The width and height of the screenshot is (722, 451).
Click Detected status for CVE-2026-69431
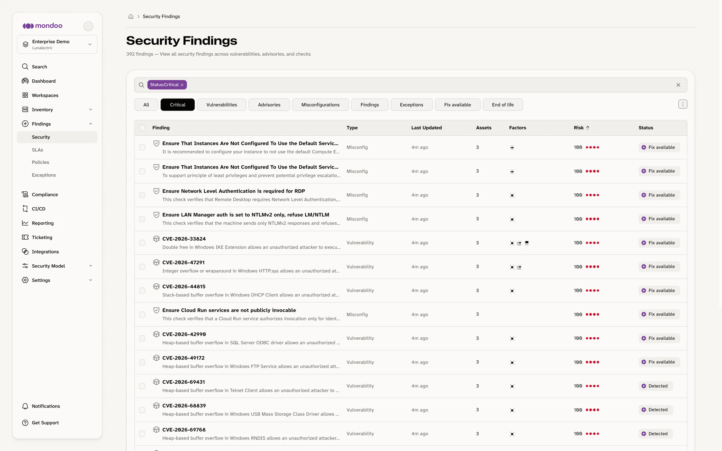[x=656, y=386]
